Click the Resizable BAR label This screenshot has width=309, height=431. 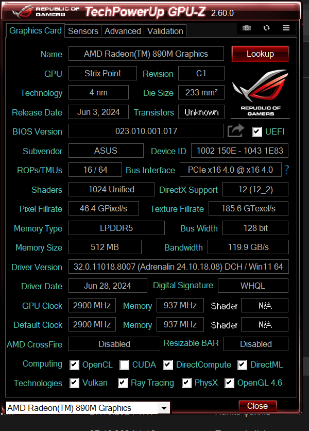[x=191, y=343]
